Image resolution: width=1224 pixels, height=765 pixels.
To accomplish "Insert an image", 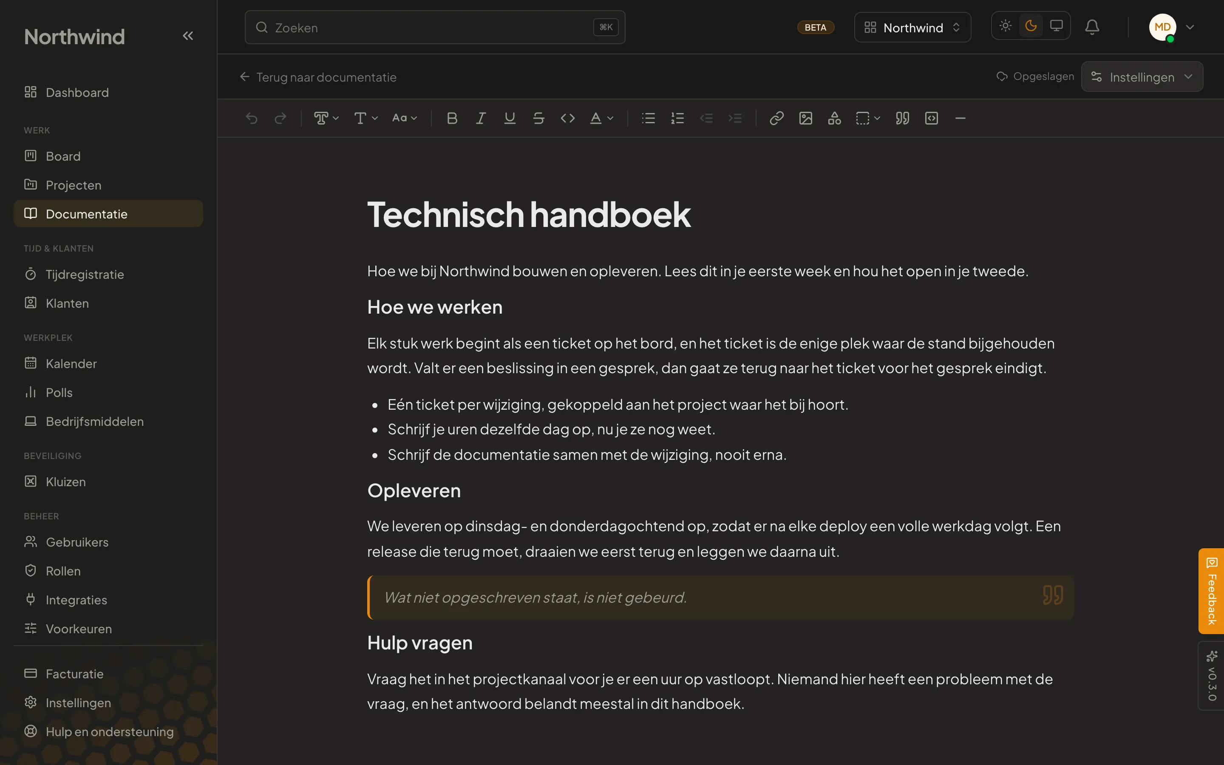I will (805, 119).
